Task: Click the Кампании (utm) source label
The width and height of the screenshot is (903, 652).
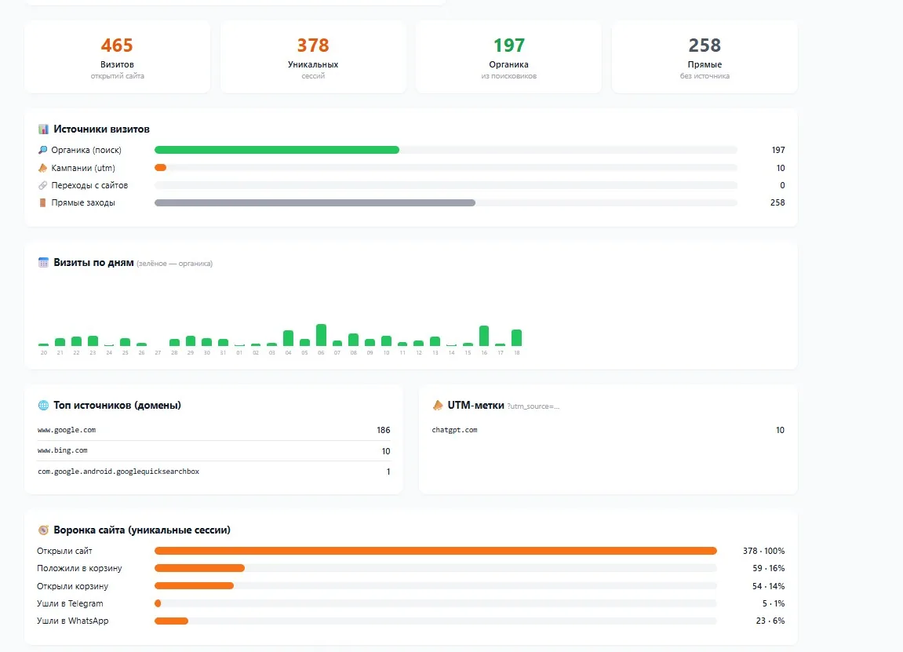Action: (83, 168)
